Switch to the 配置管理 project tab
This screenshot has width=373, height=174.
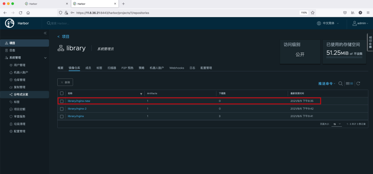(206, 68)
